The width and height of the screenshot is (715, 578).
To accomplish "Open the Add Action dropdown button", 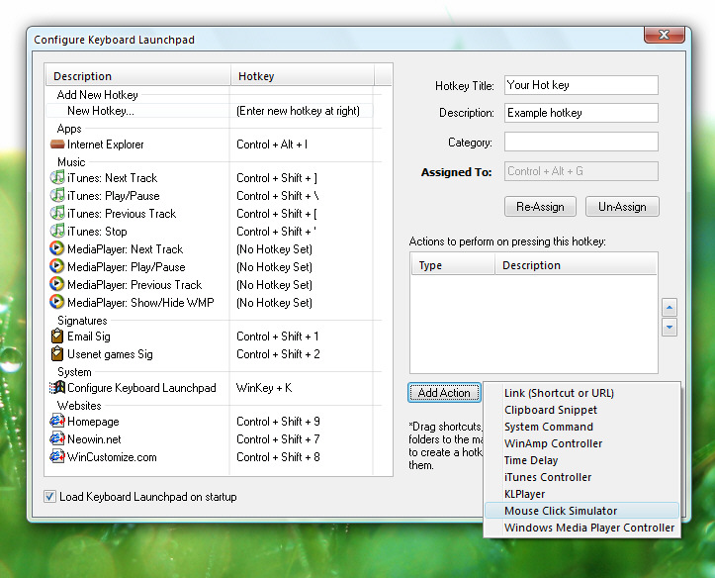I will click(x=444, y=393).
